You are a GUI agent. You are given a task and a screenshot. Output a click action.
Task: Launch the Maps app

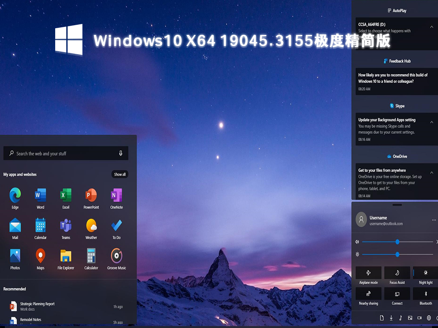[40, 259]
